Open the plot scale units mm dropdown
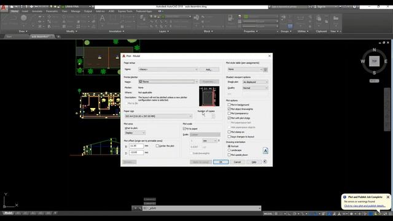393x221 pixels. click(209, 141)
